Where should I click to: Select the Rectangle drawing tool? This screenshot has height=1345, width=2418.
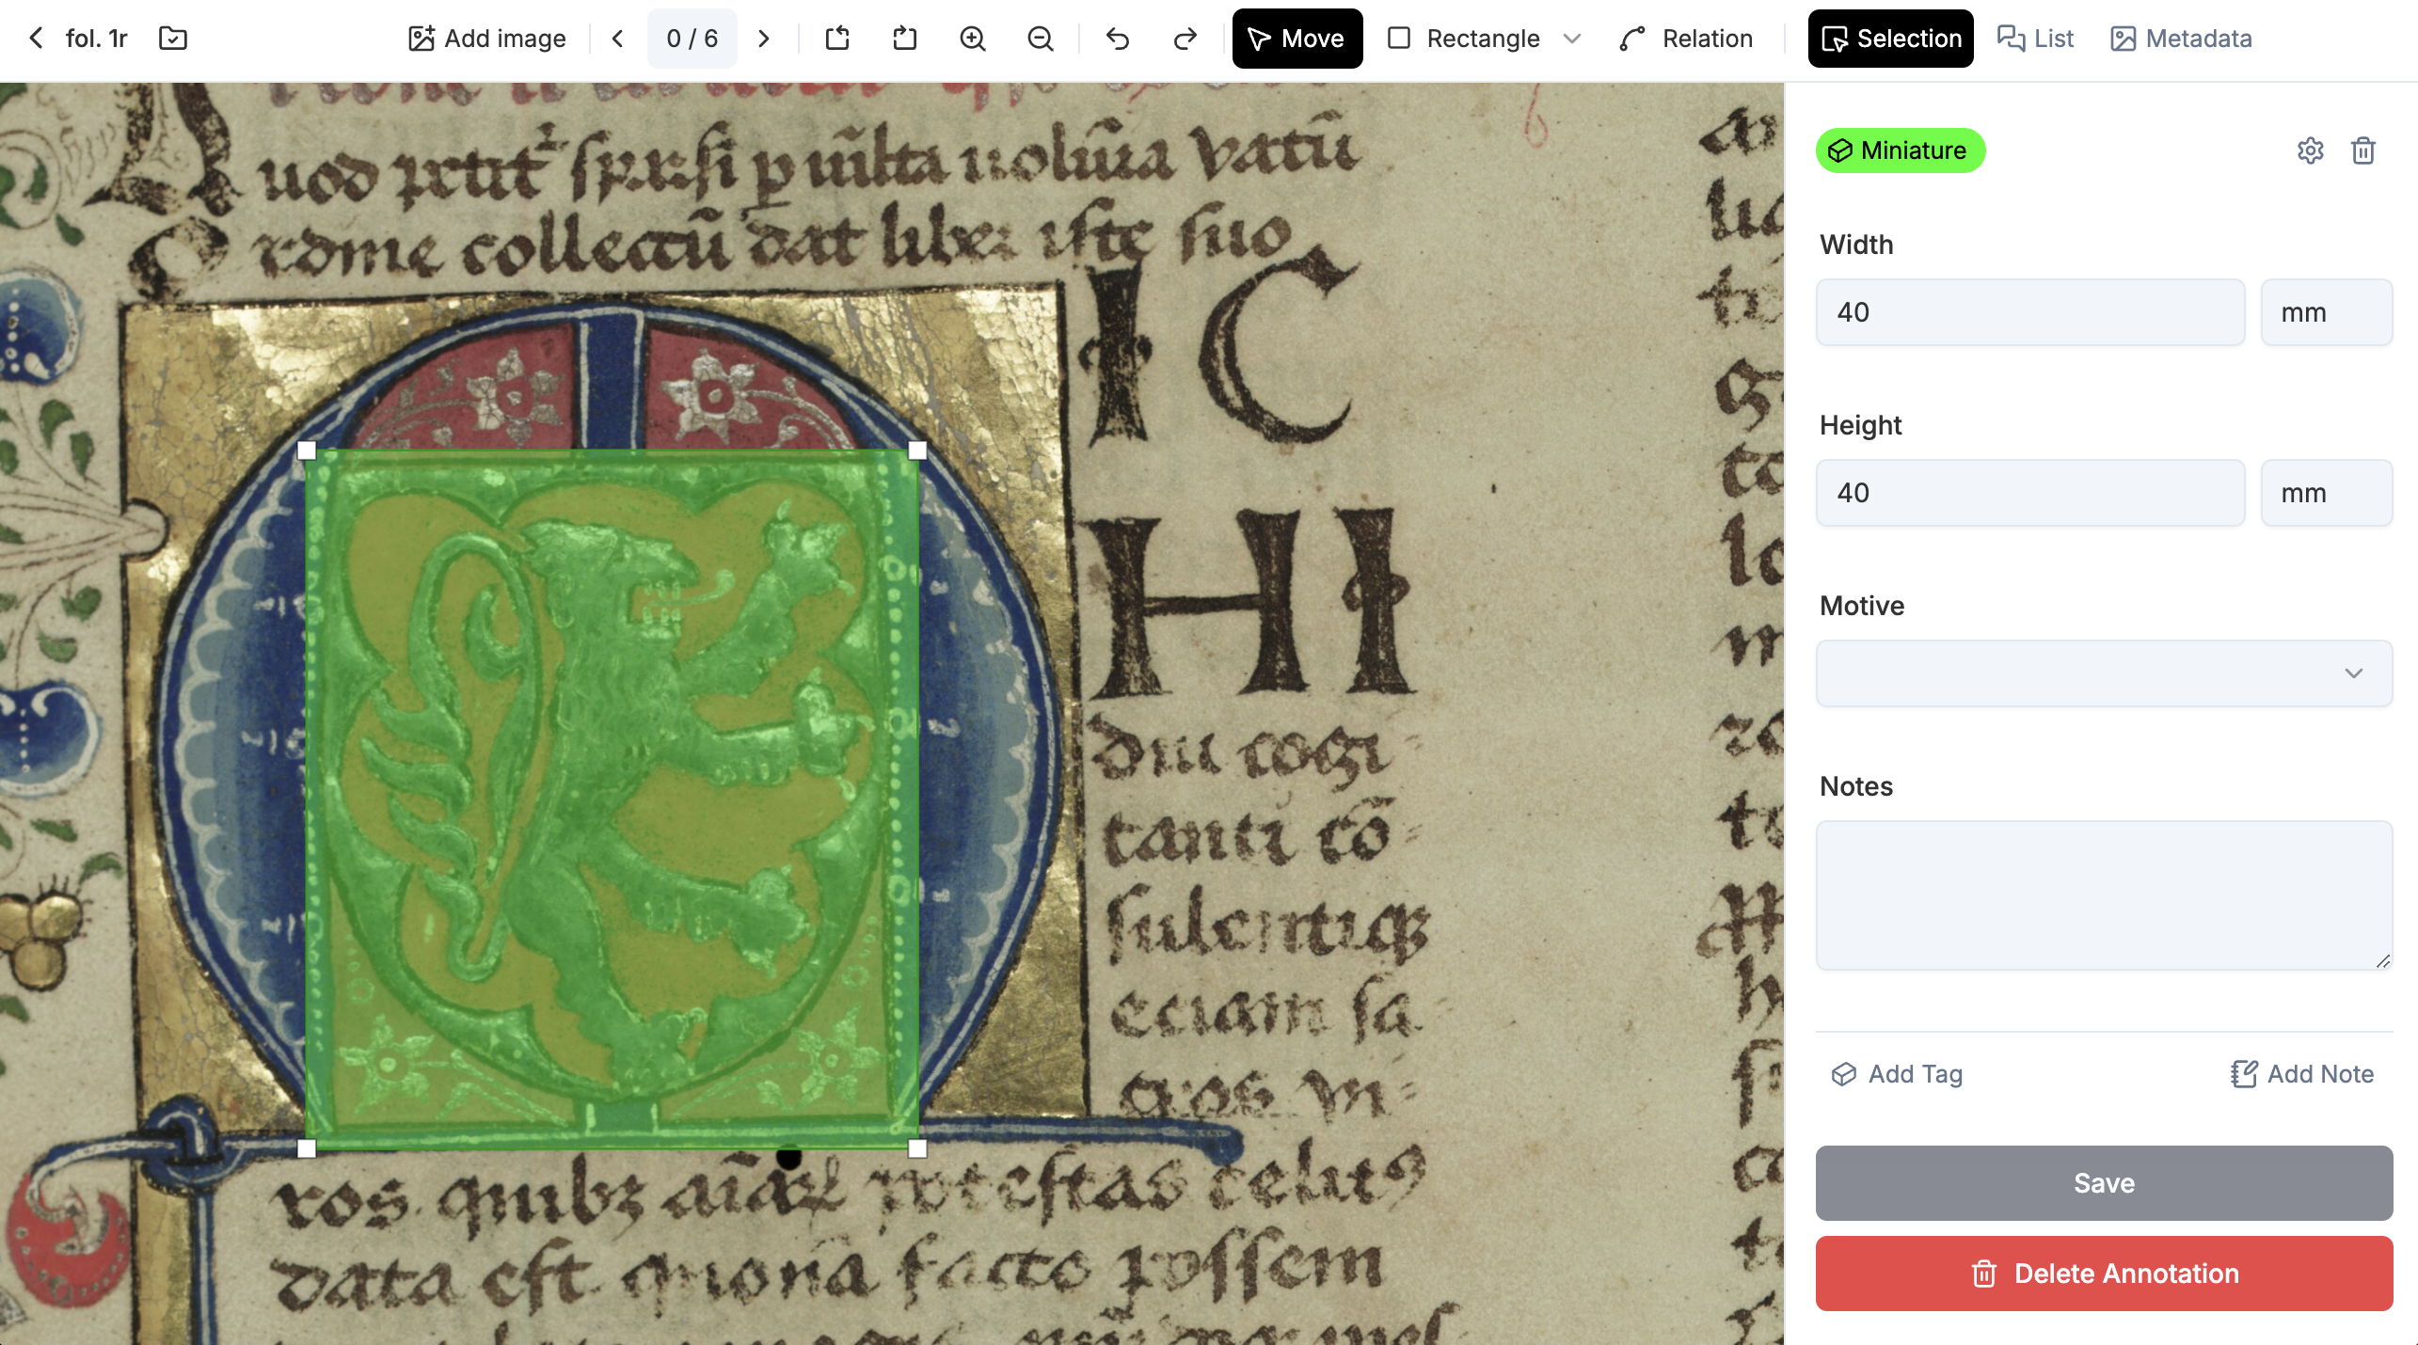[x=1465, y=39]
